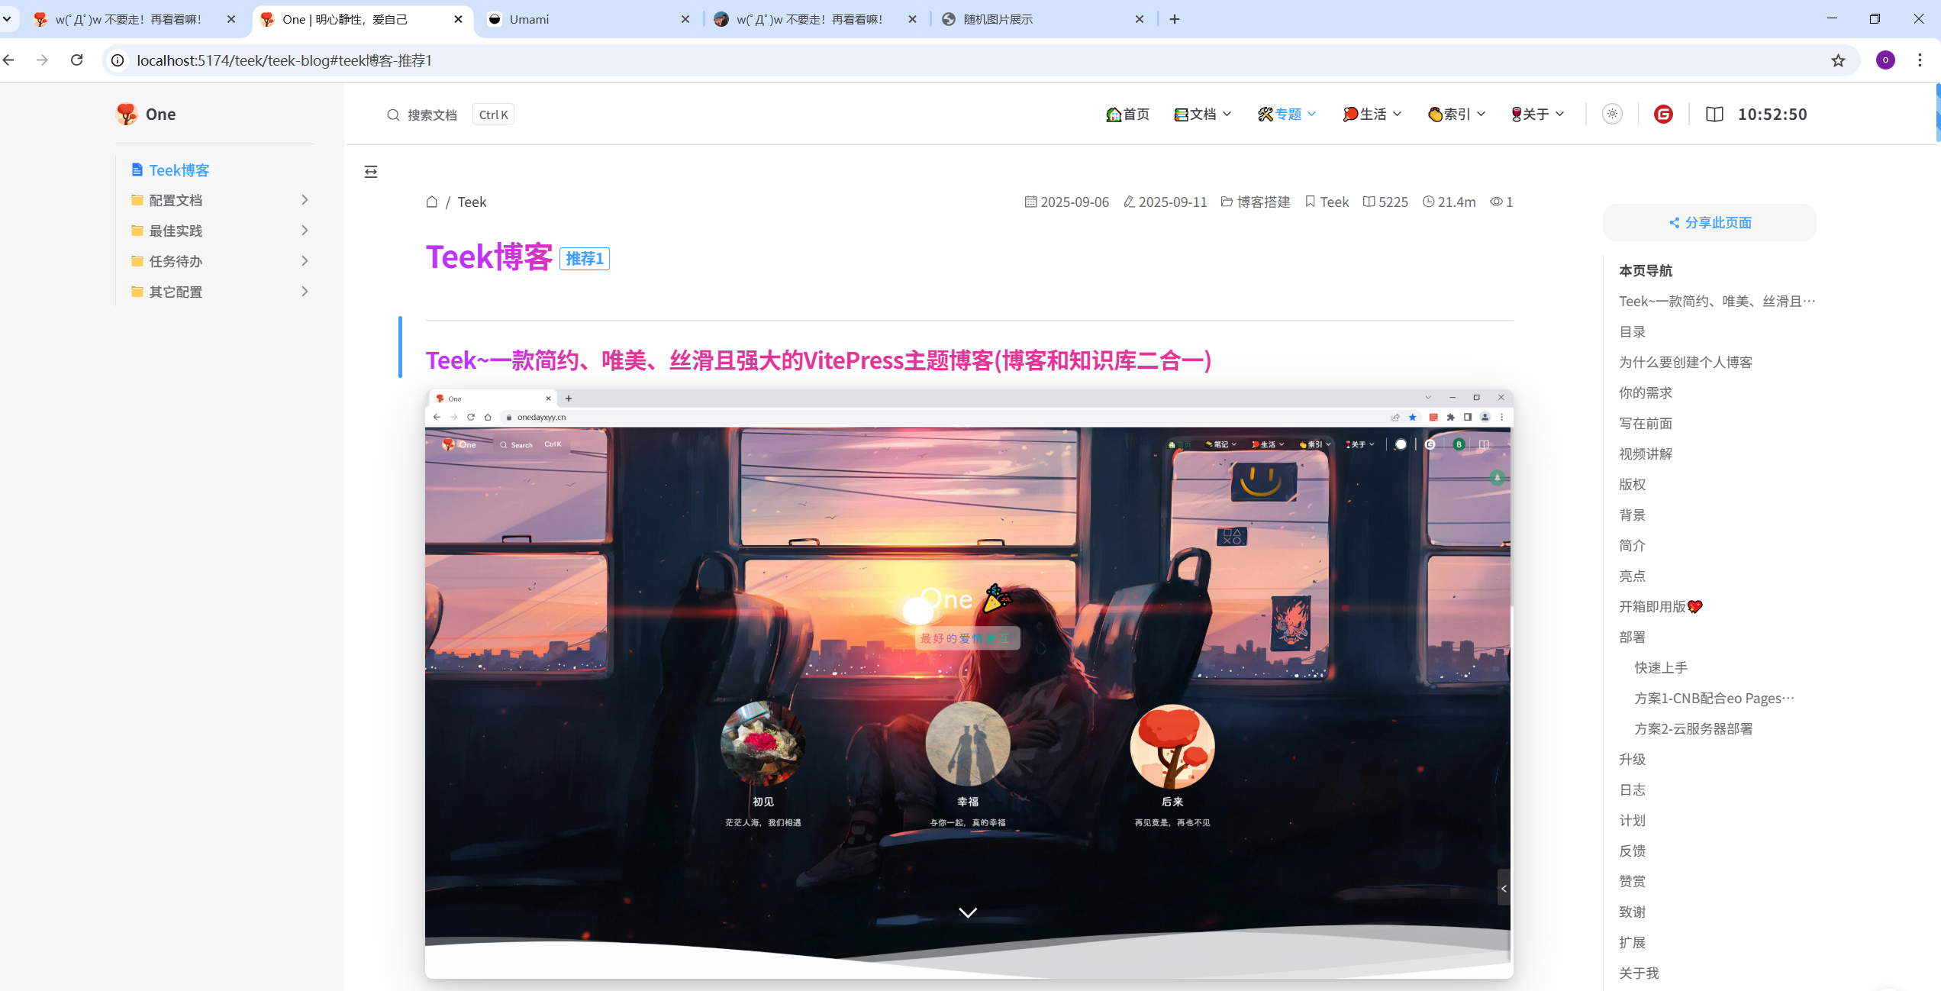
Task: Click the book layout icon beside clock
Action: click(x=1714, y=114)
